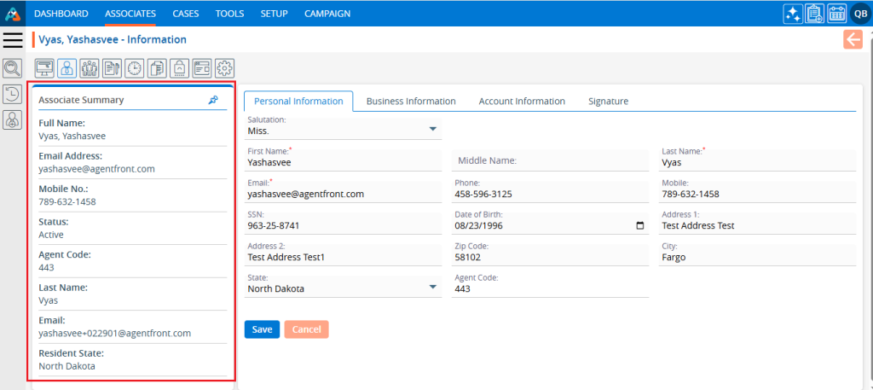The height and width of the screenshot is (390, 873).
Task: Click the calendar icon in the top bar
Action: (836, 14)
